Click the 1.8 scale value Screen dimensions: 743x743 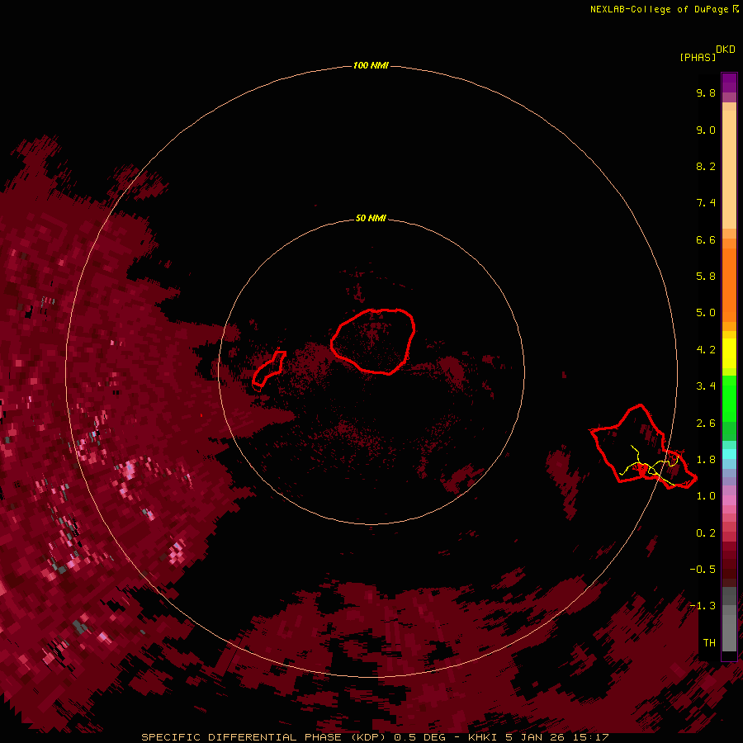coord(706,460)
